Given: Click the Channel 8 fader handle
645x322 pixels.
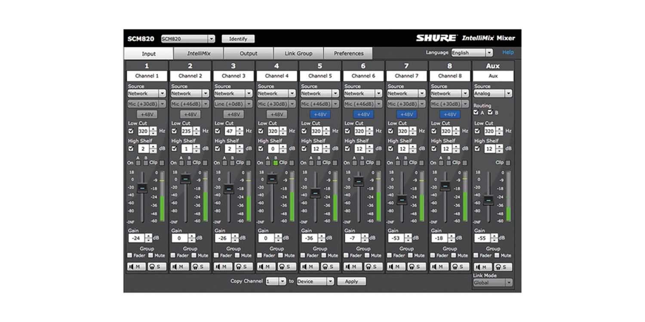Looking at the screenshot, I should tap(445, 186).
